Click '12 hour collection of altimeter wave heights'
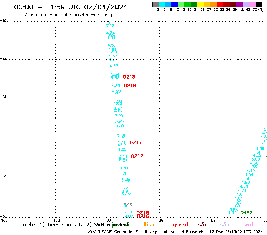 (70, 15)
